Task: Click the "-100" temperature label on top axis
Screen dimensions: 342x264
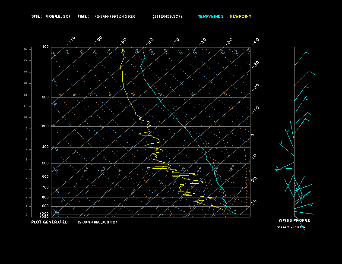Action: 98,41
